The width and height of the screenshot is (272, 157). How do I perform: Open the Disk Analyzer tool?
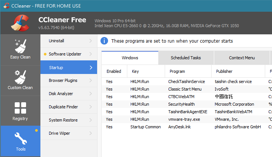(x=69, y=94)
